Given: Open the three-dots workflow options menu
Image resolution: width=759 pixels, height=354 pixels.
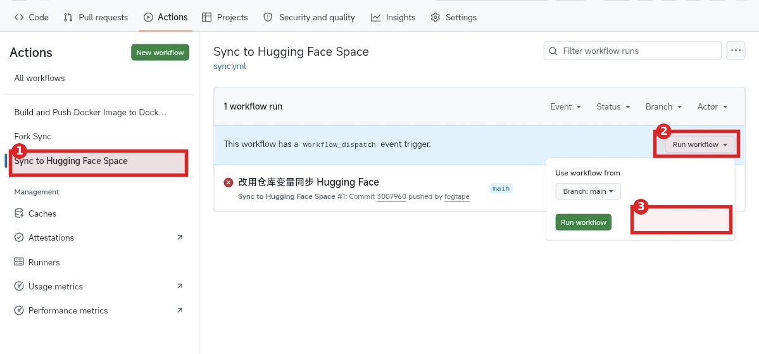Looking at the screenshot, I should (x=736, y=51).
